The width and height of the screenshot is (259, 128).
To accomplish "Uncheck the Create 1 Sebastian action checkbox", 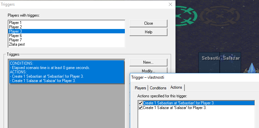I will pyautogui.click(x=140, y=103).
